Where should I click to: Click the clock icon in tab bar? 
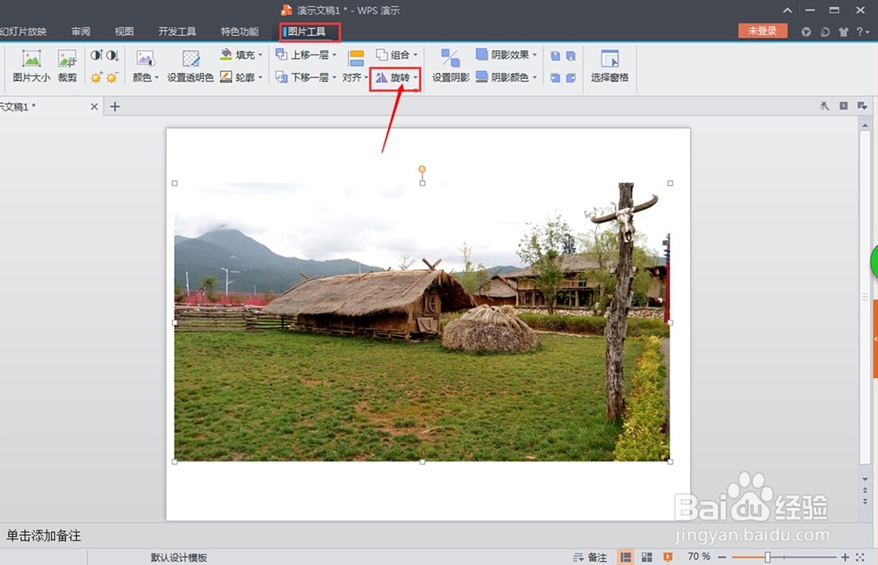coord(843,106)
